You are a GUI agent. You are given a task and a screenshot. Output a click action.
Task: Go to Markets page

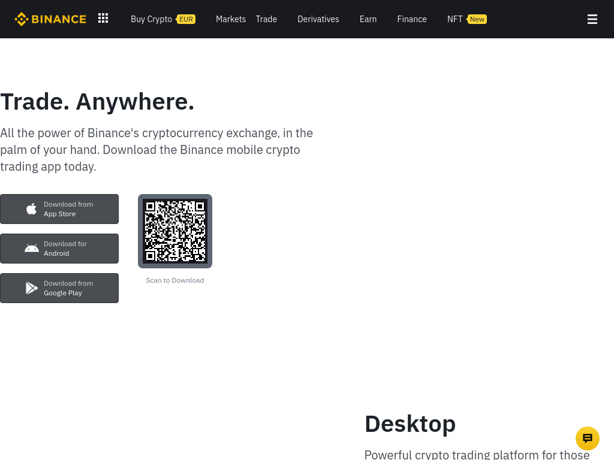click(231, 19)
